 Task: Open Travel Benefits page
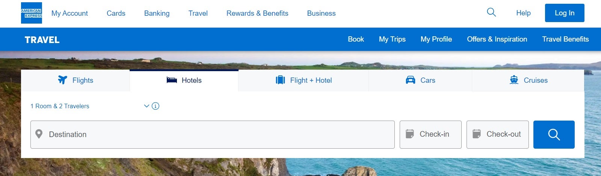(565, 39)
